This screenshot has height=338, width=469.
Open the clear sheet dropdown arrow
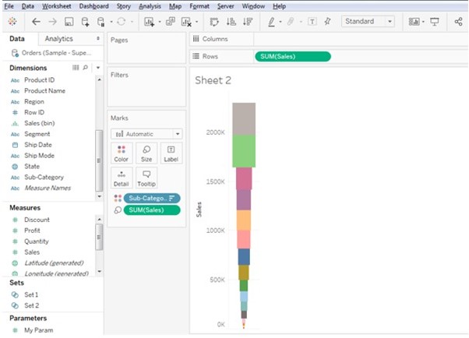196,22
